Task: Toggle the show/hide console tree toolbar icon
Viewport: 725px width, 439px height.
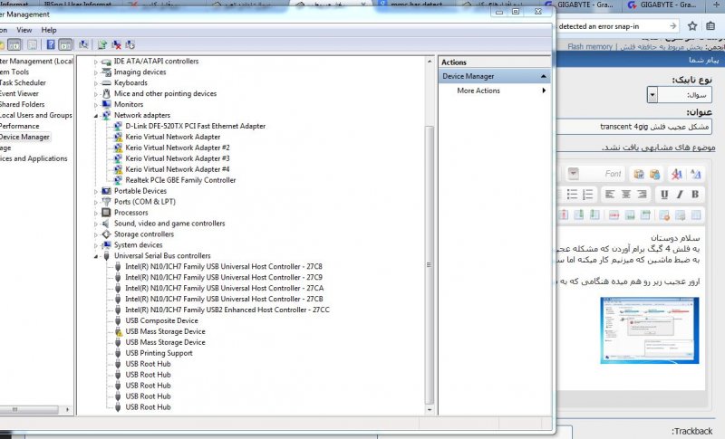Action: tap(14, 44)
